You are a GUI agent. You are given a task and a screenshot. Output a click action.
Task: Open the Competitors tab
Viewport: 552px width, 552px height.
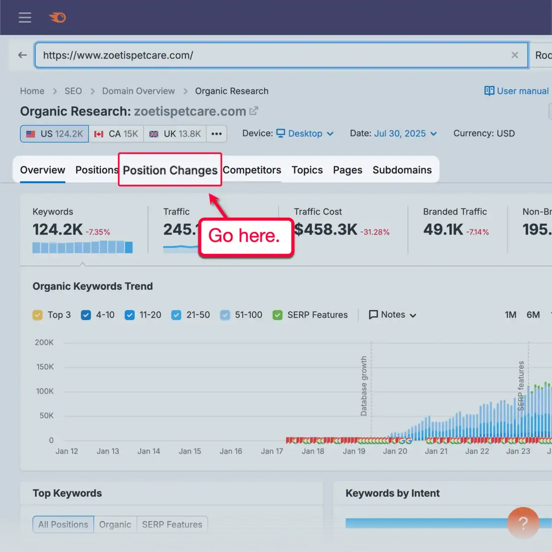(x=252, y=170)
